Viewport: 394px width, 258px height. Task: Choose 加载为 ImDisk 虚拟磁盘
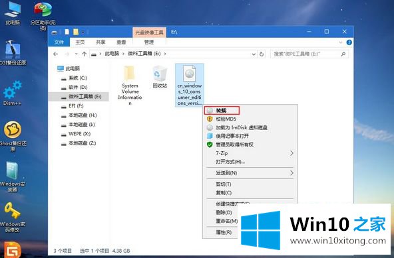click(250, 127)
